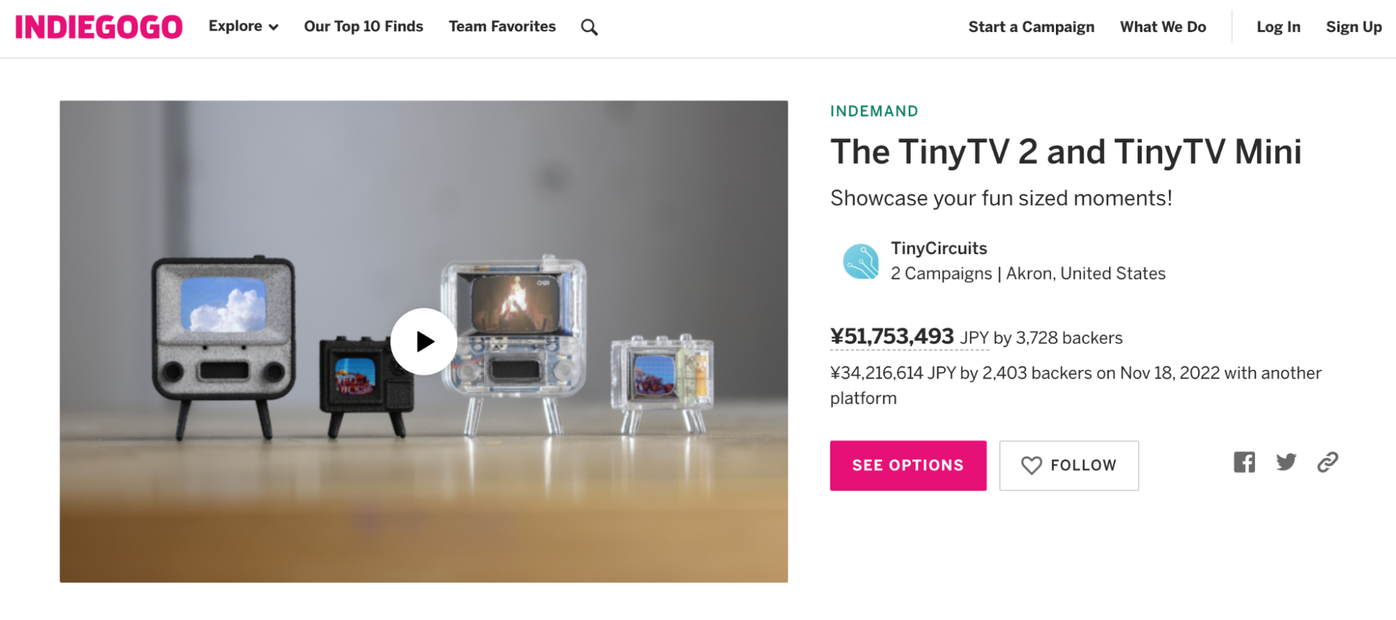Click What We Do
Viewport: 1396px width, 620px height.
pyautogui.click(x=1162, y=27)
